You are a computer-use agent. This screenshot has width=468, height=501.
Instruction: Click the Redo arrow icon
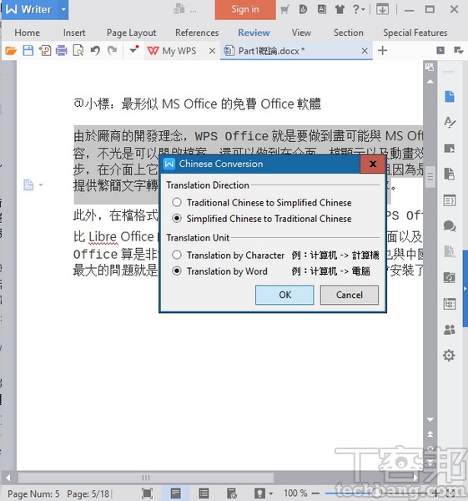(x=112, y=50)
